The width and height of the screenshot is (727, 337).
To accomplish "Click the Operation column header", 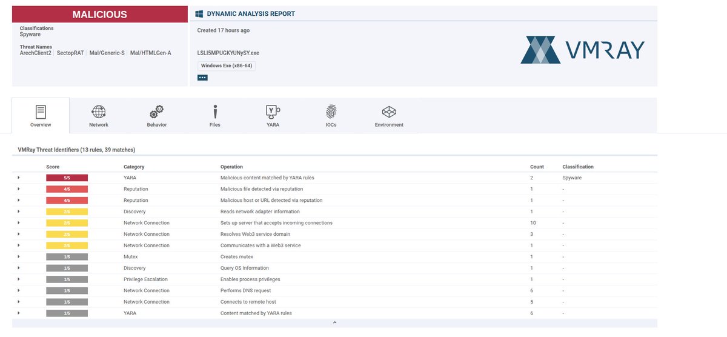I will tap(231, 167).
